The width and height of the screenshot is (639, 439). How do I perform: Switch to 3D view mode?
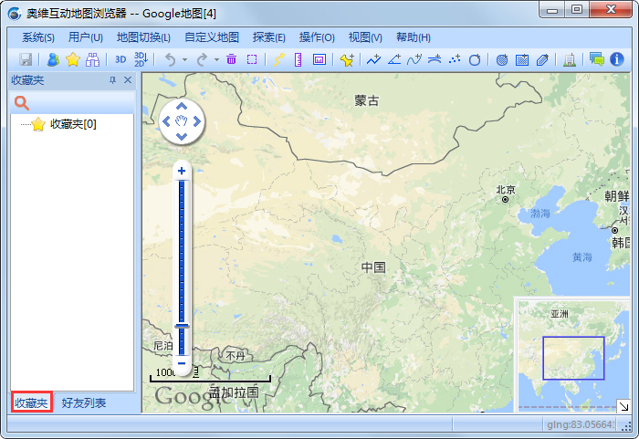tap(120, 59)
